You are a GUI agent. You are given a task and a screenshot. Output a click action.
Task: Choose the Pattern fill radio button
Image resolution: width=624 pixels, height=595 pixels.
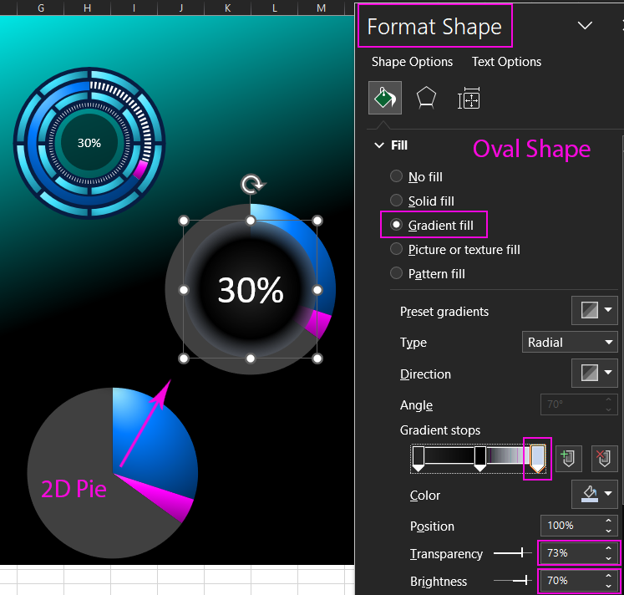pyautogui.click(x=396, y=273)
